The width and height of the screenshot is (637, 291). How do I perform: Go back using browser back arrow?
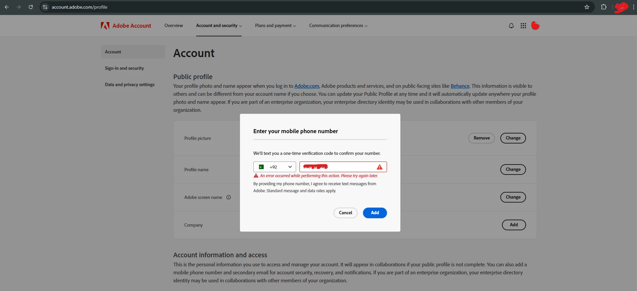tap(7, 7)
